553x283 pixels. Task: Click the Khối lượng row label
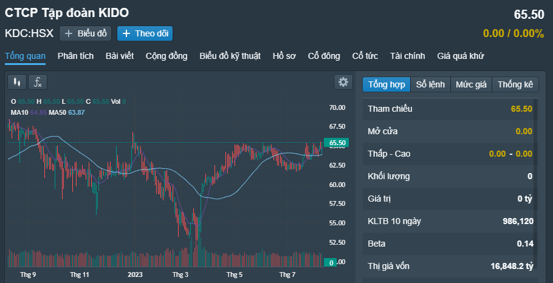389,176
